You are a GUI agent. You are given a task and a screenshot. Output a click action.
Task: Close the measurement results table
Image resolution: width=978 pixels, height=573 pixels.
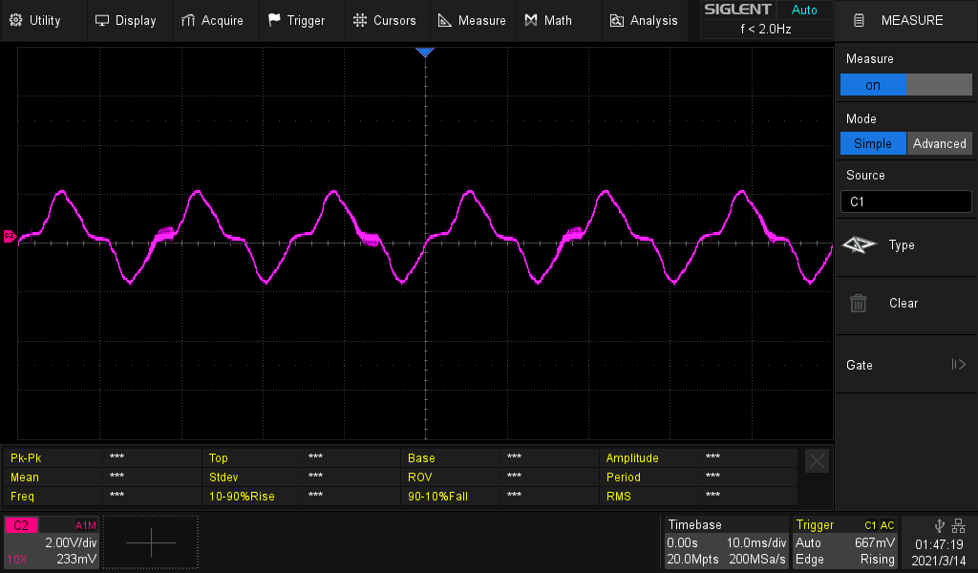[x=817, y=461]
